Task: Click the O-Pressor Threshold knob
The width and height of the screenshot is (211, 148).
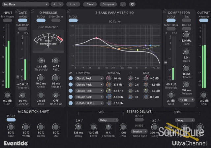Action: (41, 61)
